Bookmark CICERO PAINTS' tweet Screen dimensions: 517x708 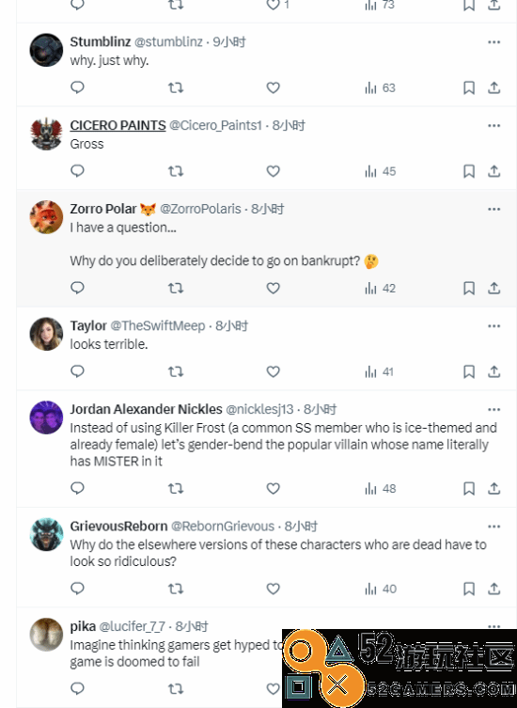[469, 171]
